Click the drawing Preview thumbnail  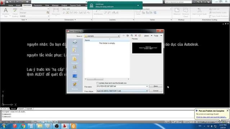(x=147, y=48)
